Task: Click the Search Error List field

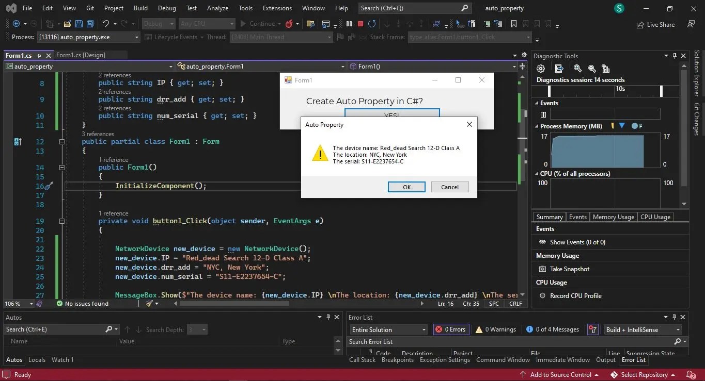Action: (510, 342)
